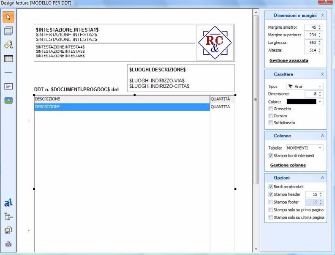Open Gestione avanzata link
Screen dimensions: 335x255
click(x=289, y=61)
